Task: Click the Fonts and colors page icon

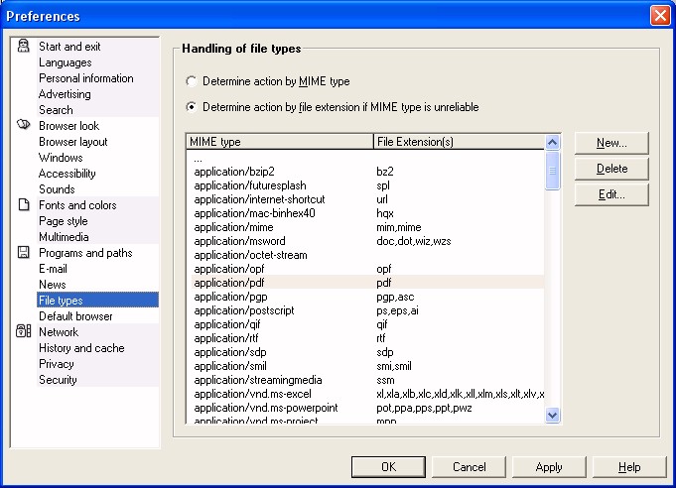Action: click(x=24, y=204)
